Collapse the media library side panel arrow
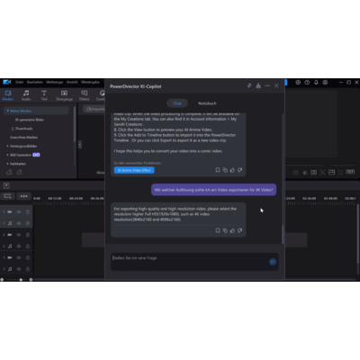The width and height of the screenshot is (360, 360). coord(79,145)
